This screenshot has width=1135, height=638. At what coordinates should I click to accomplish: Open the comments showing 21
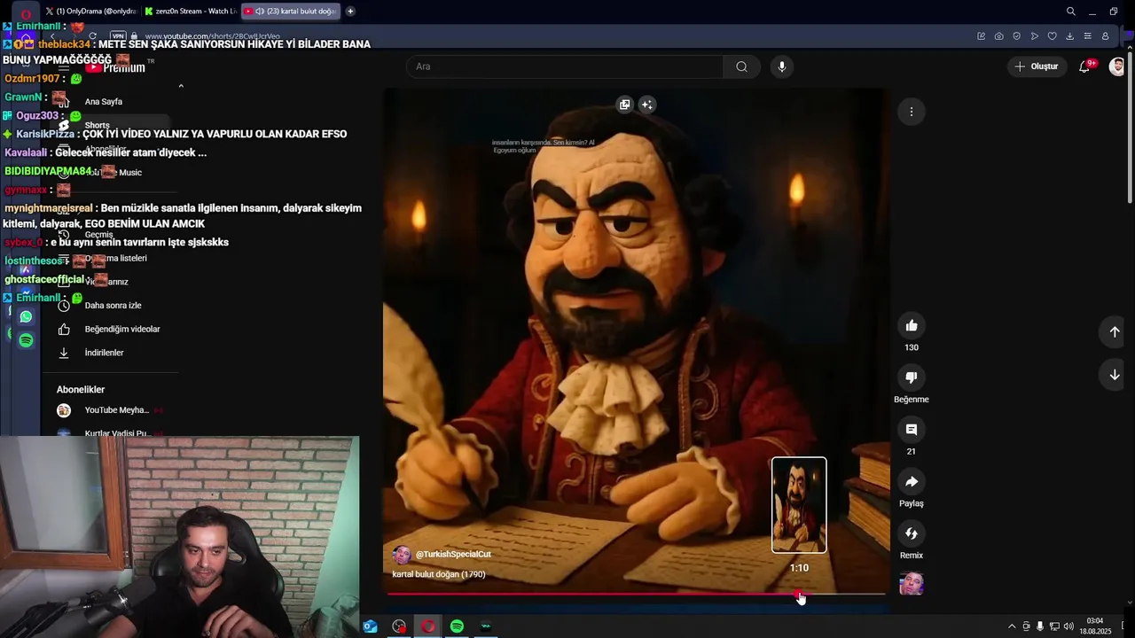click(911, 430)
